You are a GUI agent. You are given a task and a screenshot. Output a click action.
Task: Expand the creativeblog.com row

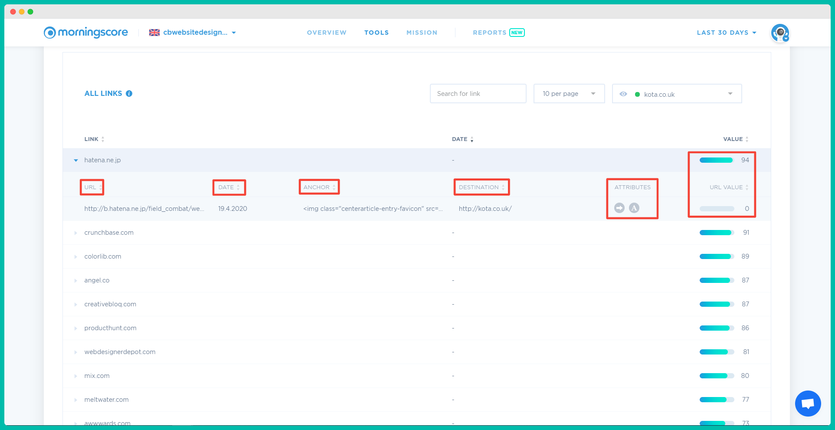[76, 305]
